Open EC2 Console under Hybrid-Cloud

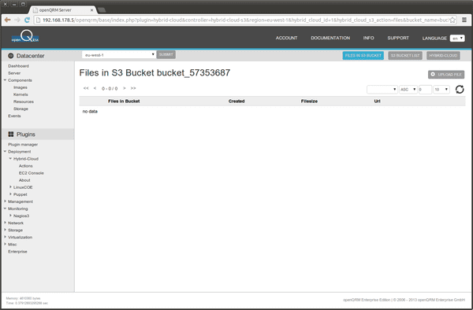click(x=32, y=173)
